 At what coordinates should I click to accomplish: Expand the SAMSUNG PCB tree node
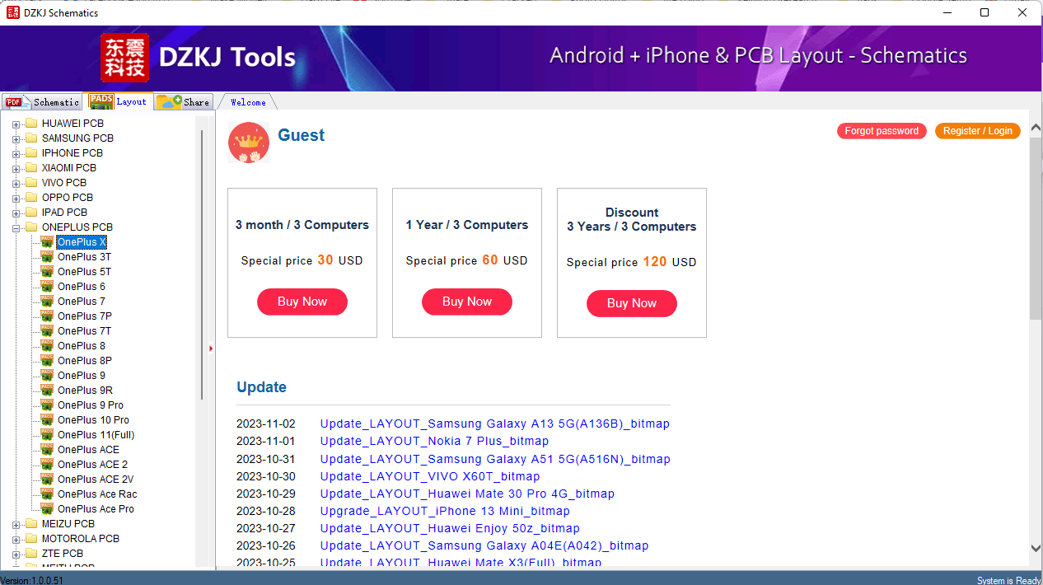click(x=16, y=138)
